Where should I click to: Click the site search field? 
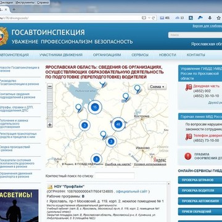[195, 35]
